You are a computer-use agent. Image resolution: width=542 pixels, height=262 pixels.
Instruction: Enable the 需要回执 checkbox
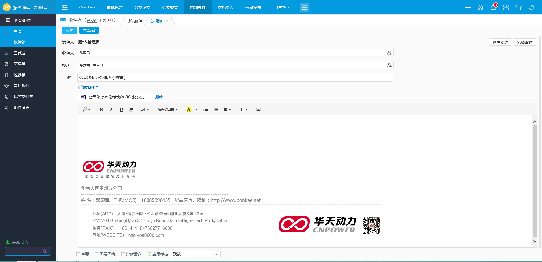point(97,254)
